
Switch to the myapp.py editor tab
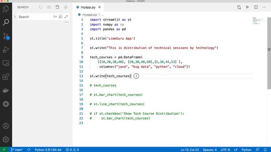(x=88, y=7)
